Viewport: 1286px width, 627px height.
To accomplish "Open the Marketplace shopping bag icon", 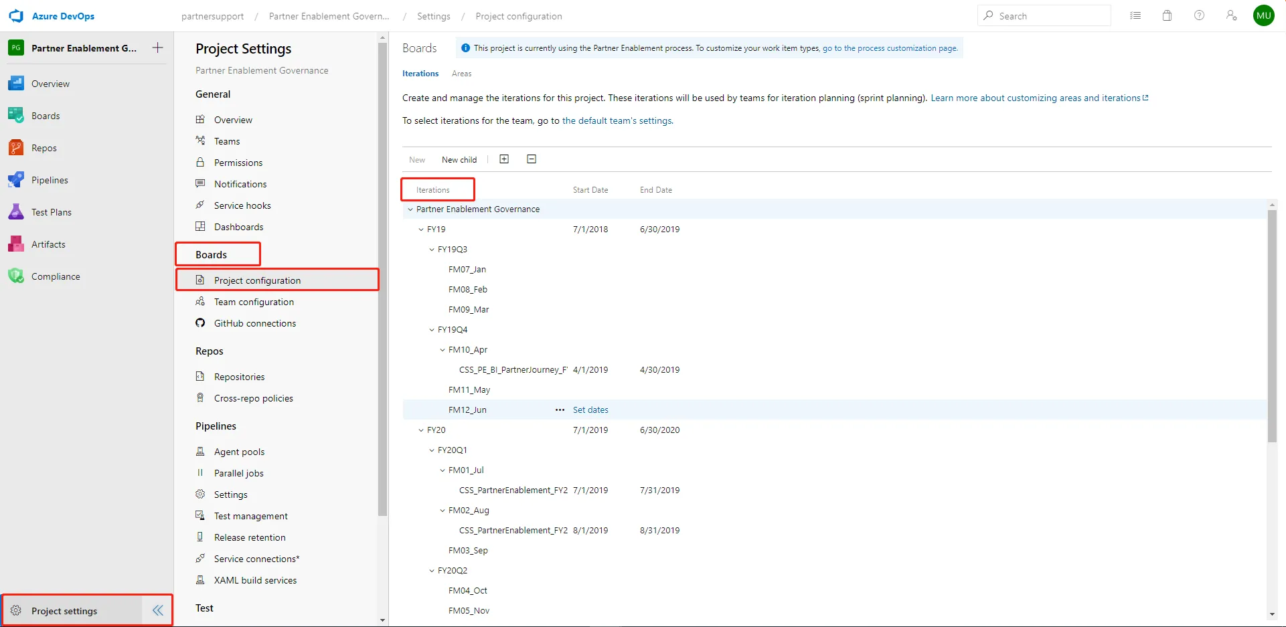I will click(1167, 15).
